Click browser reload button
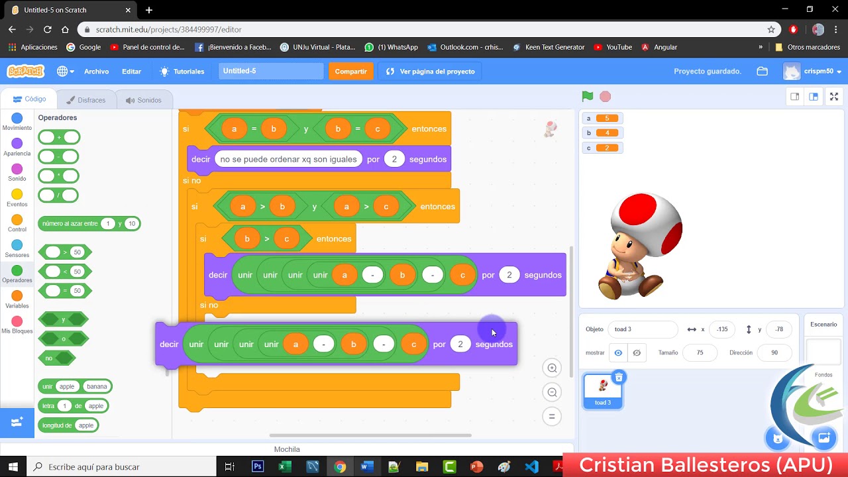Viewport: 848px width, 477px height. pyautogui.click(x=47, y=29)
